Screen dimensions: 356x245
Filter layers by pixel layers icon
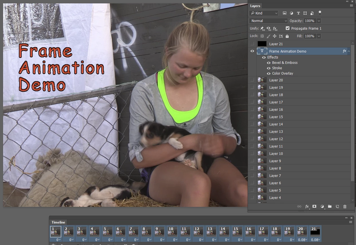(x=285, y=13)
